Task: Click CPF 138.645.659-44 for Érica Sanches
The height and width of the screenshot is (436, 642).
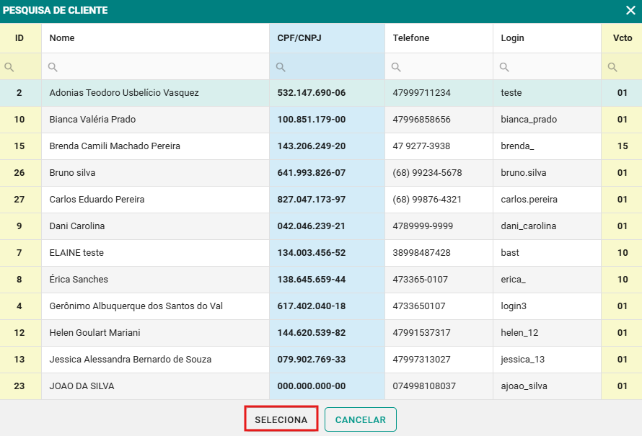Action: pyautogui.click(x=311, y=280)
